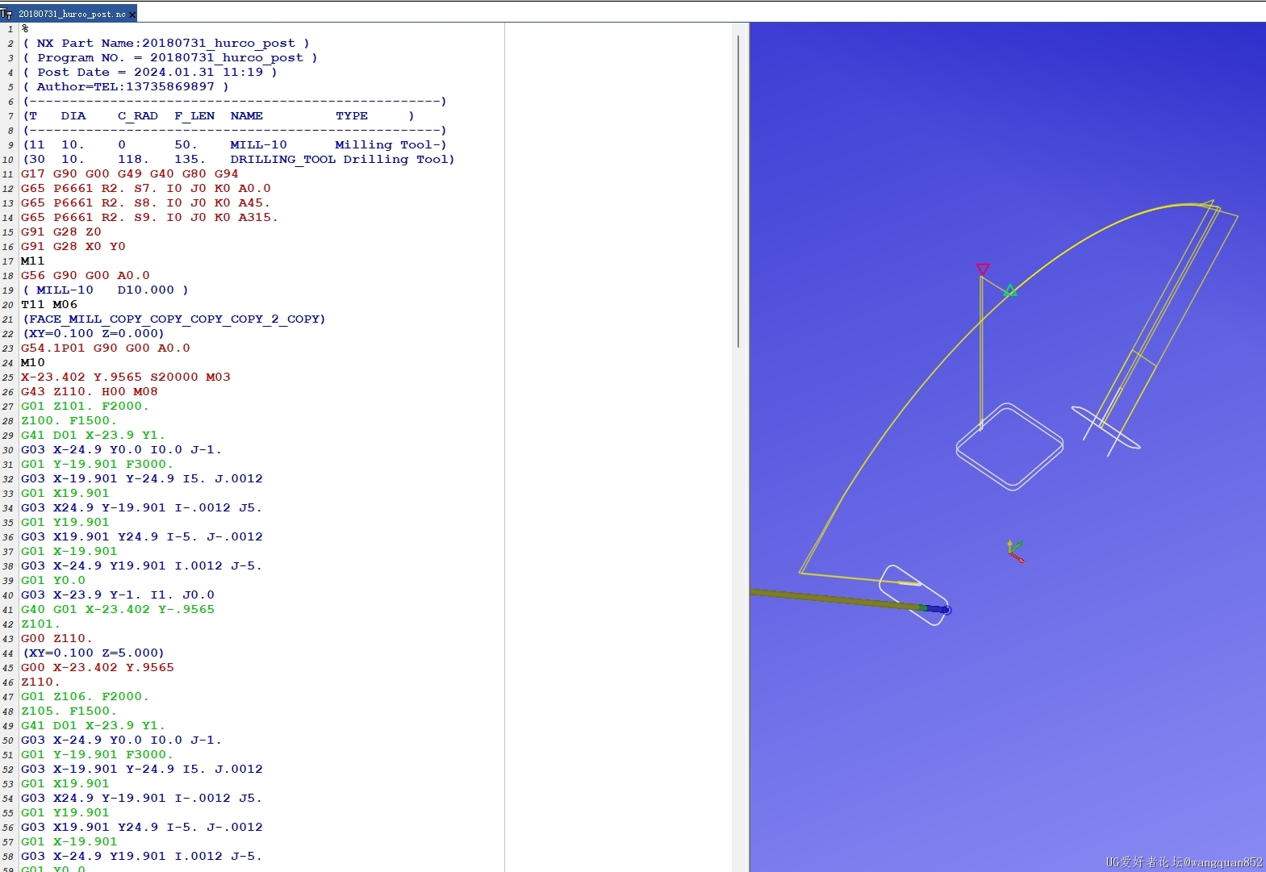This screenshot has width=1266, height=872.
Task: Click the 'G43 Z110. H00 M08' line
Action: click(x=90, y=392)
